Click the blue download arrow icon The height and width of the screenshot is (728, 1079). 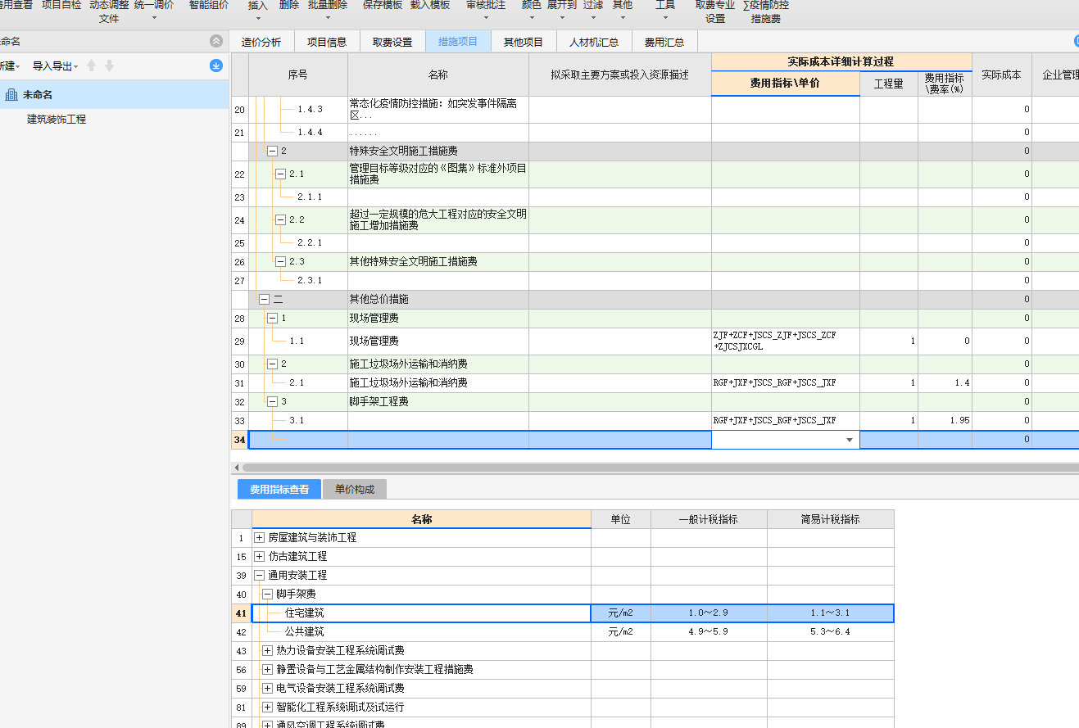coord(216,66)
